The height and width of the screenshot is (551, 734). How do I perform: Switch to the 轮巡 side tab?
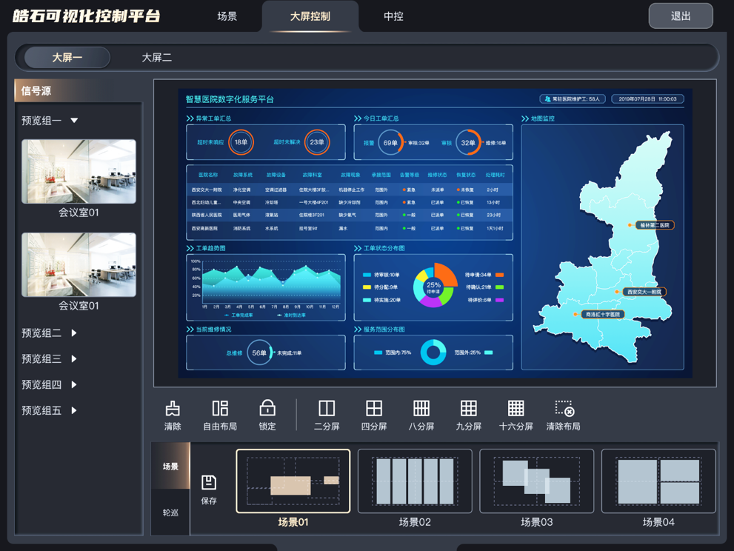(170, 512)
